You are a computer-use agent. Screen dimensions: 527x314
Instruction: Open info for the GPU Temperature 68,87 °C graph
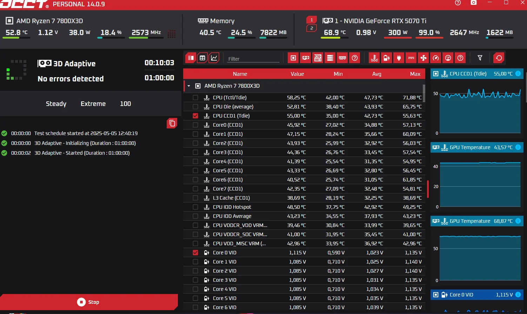coord(518,221)
